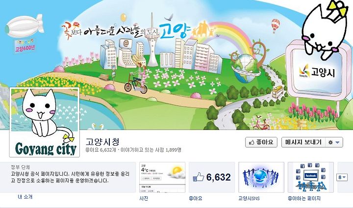Open the 6,632 likes tile
353x208 pixels.
pyautogui.click(x=212, y=177)
